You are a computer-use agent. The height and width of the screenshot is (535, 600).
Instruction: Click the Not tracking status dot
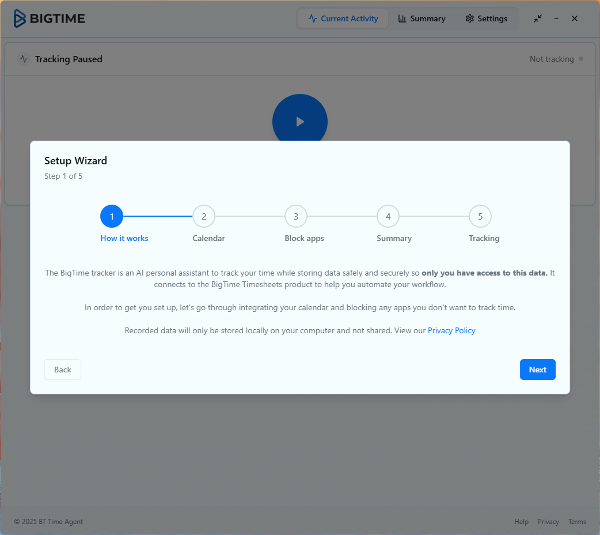[580, 59]
